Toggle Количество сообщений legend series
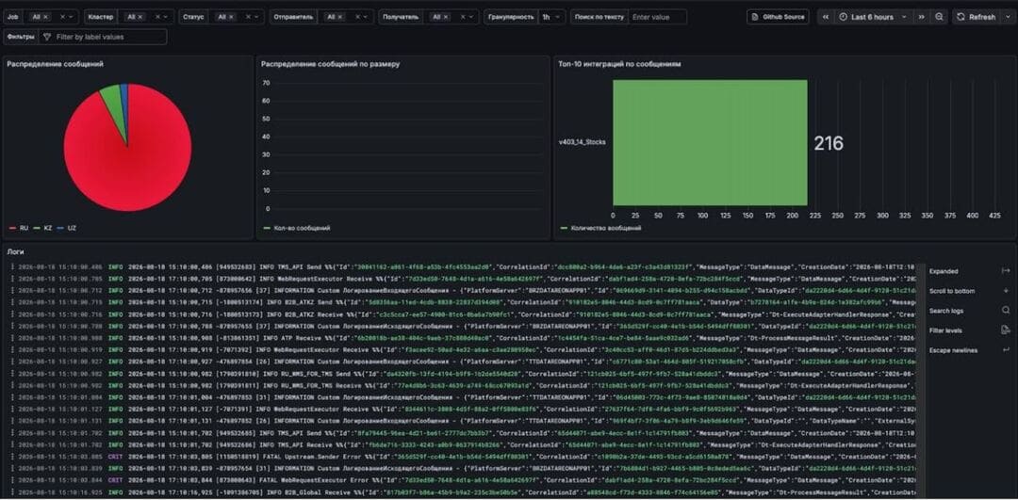The height and width of the screenshot is (500, 1018). pyautogui.click(x=599, y=228)
